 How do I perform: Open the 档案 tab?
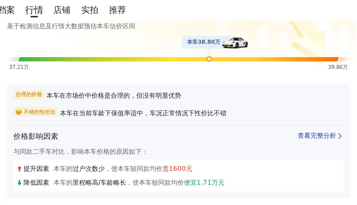tap(7, 10)
